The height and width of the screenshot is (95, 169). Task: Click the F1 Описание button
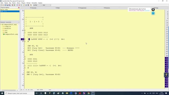pos(33,8)
